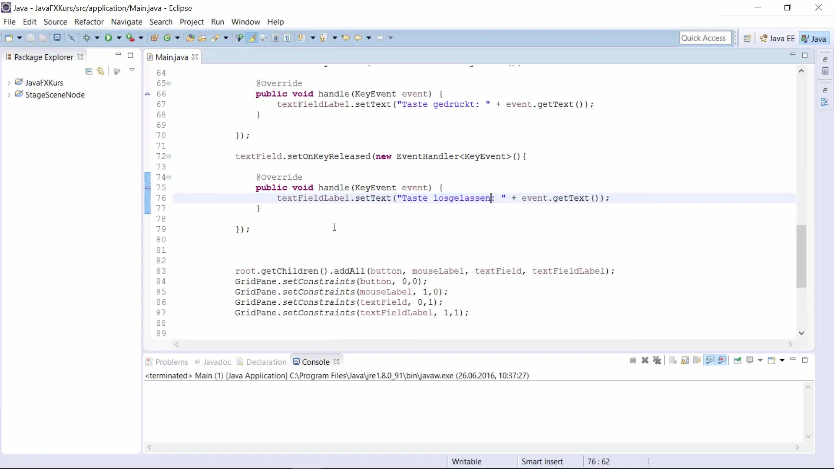Click the Back navigation arrow
Screen dimensions: 834x469
pos(358,38)
